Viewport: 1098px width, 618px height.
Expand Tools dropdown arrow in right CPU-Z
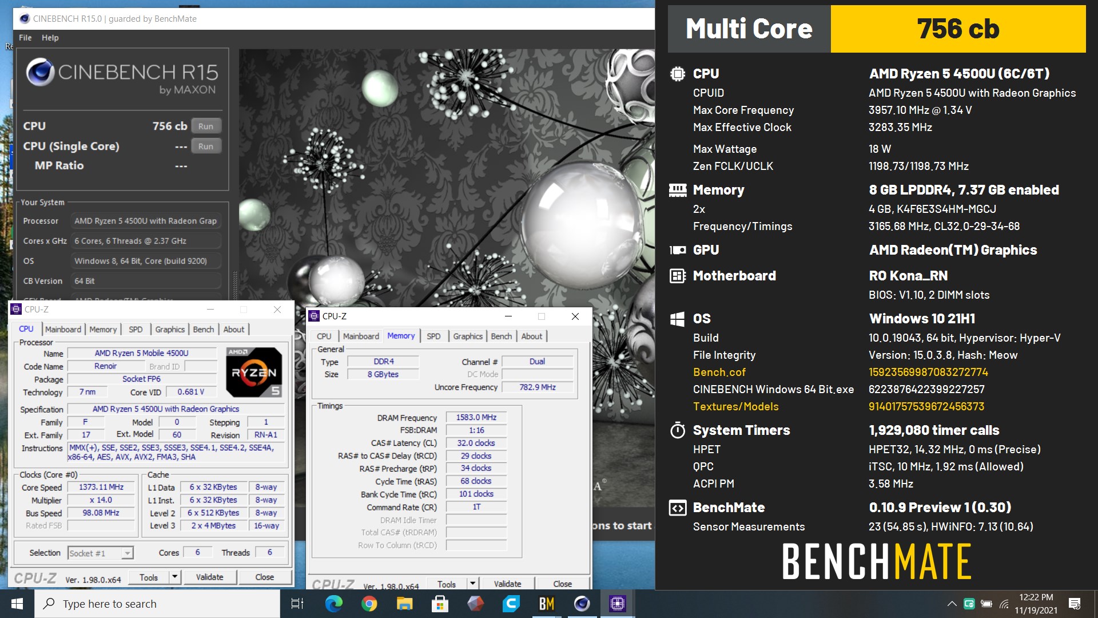473,583
